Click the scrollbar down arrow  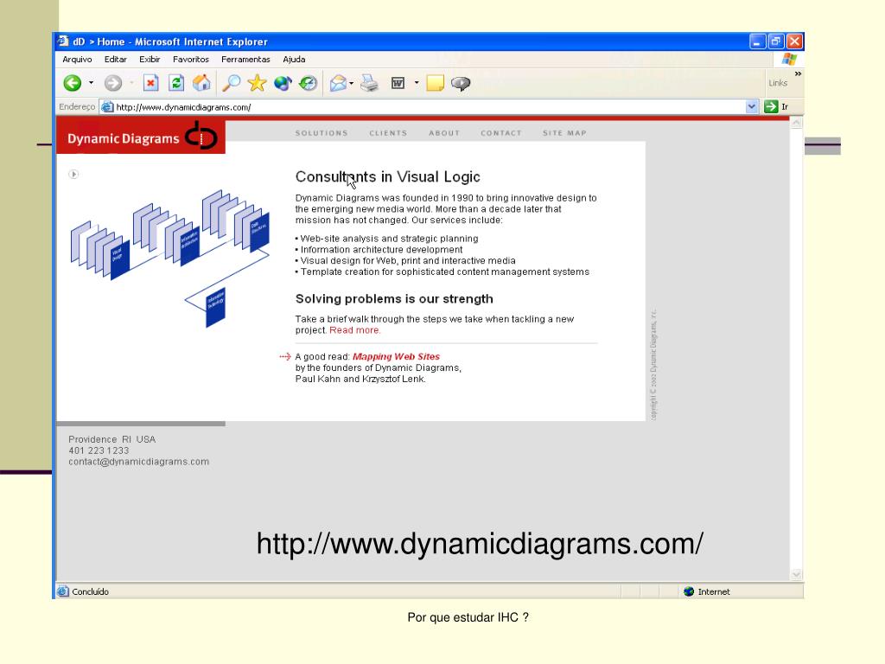796,574
